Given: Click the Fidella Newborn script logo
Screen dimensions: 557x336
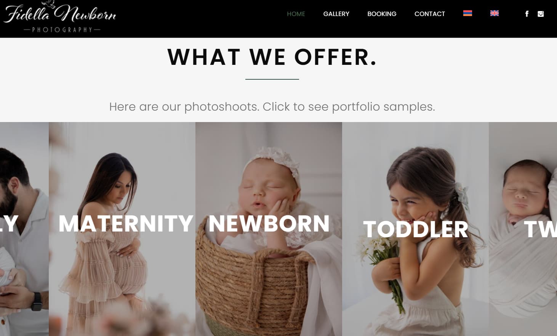Looking at the screenshot, I should click(60, 14).
